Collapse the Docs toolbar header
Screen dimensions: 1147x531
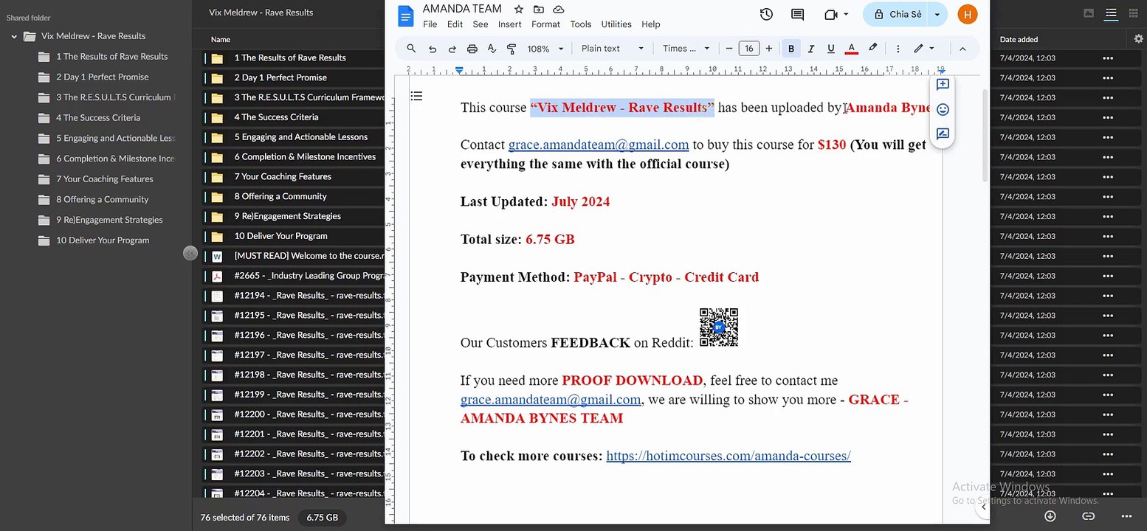point(962,49)
